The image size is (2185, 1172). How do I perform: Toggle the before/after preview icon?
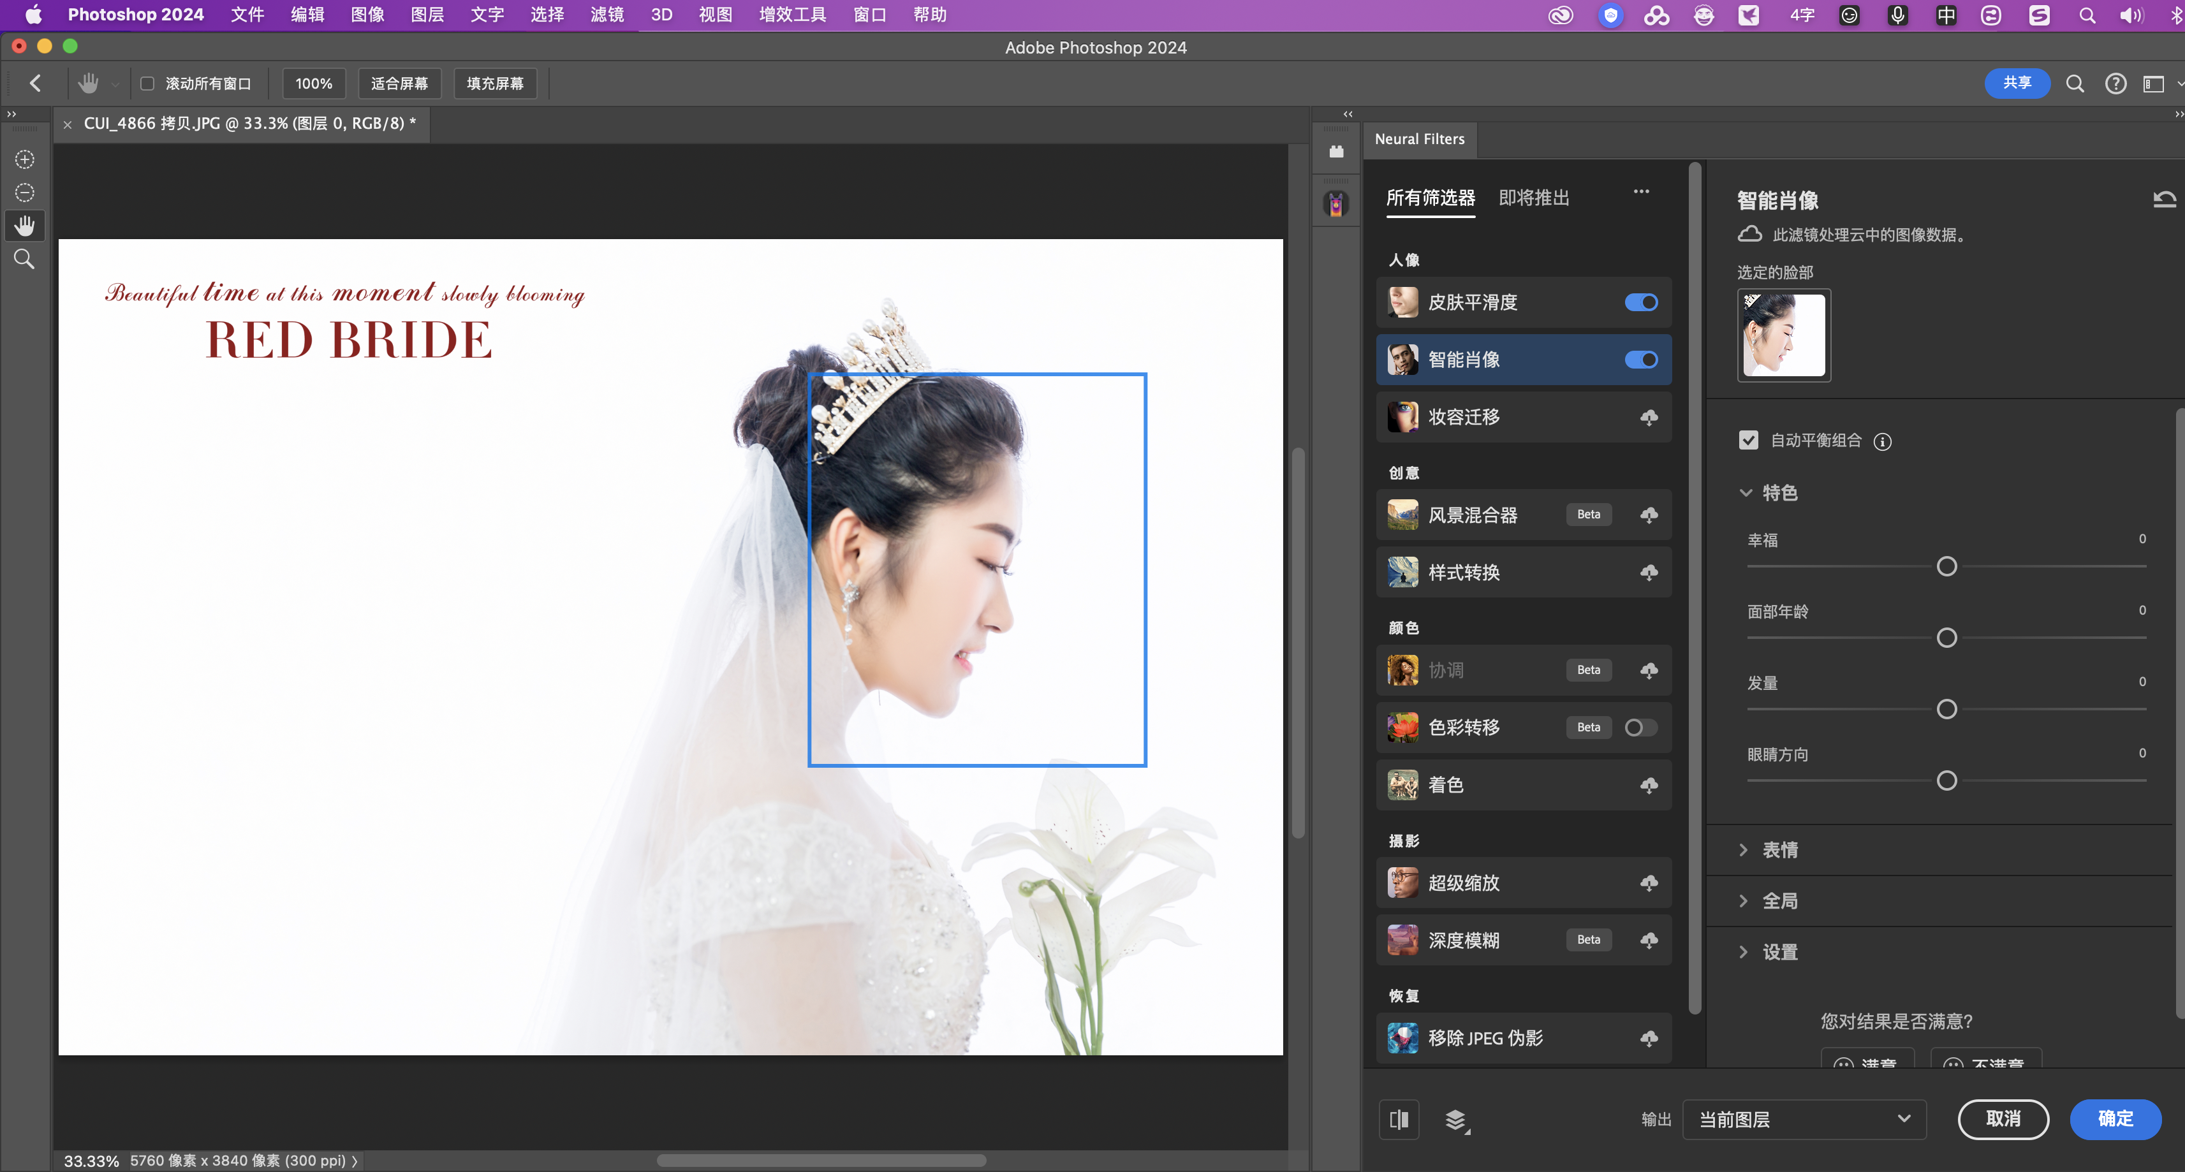coord(1399,1120)
